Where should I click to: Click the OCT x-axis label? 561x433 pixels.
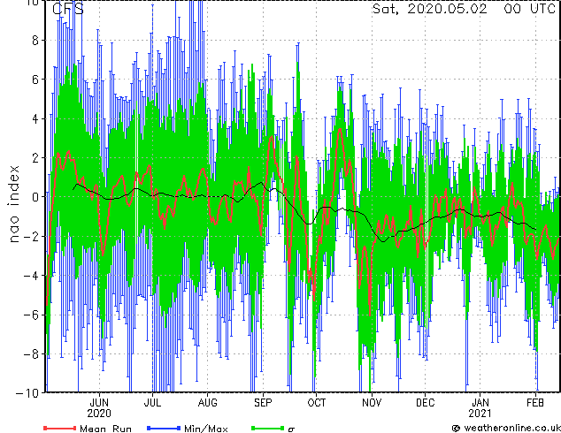[x=317, y=403]
